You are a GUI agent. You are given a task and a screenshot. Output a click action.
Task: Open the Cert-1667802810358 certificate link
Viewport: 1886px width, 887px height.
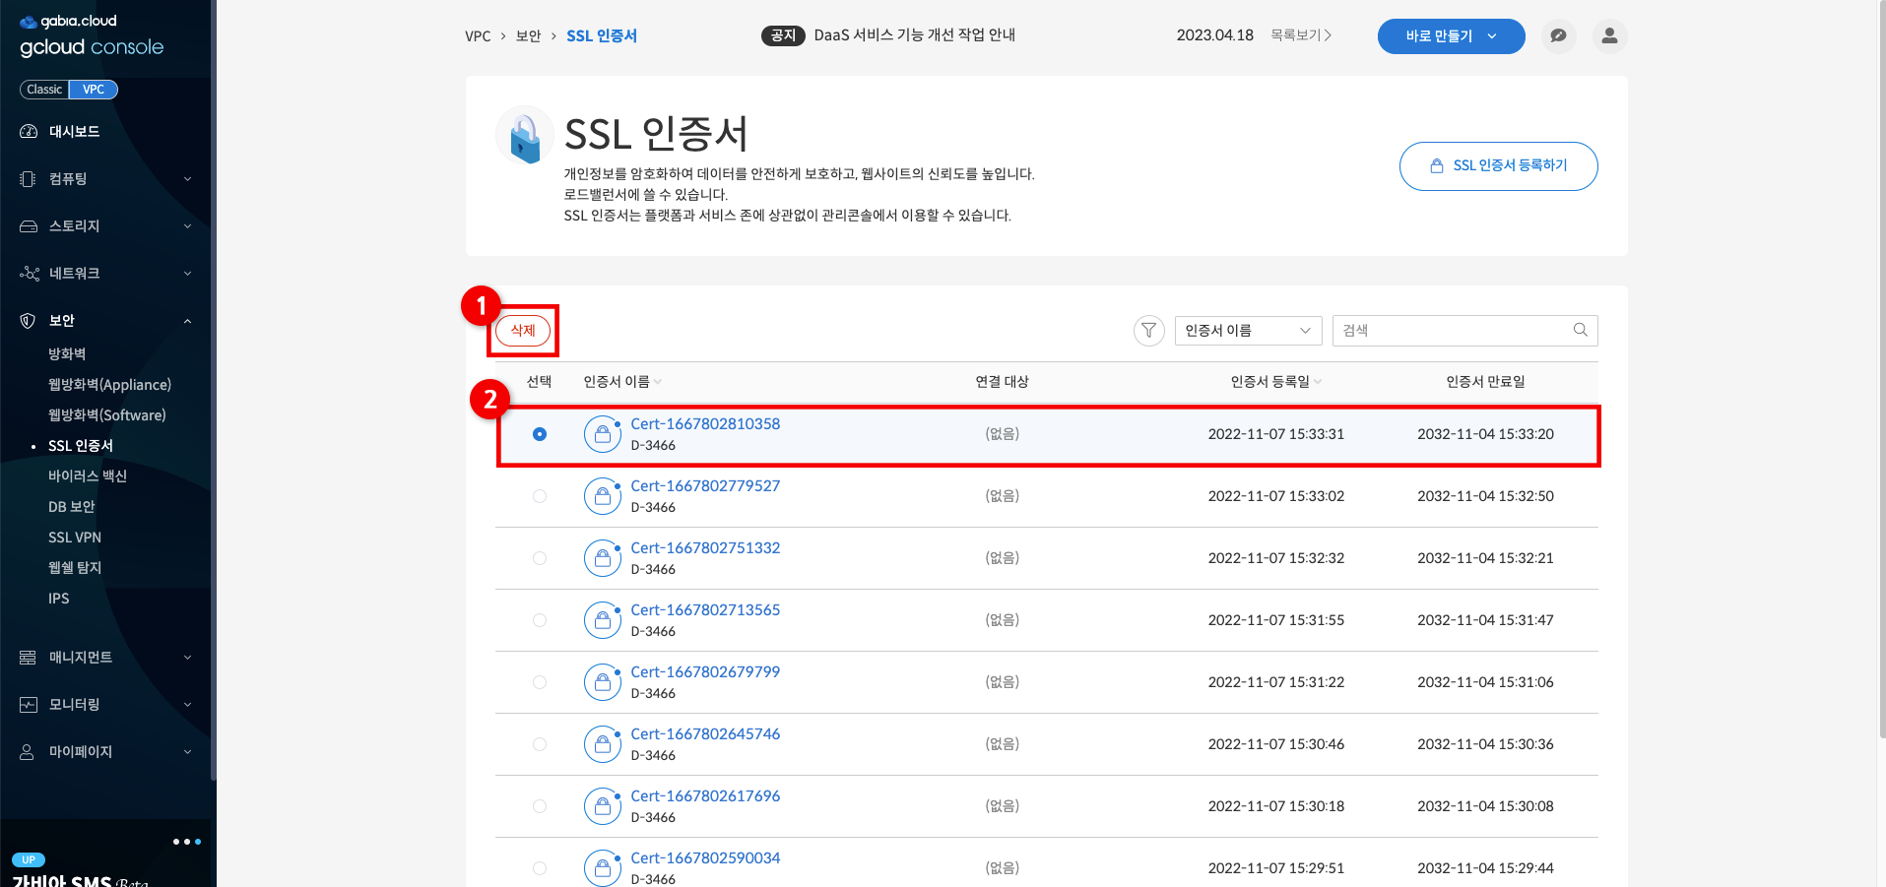[705, 424]
